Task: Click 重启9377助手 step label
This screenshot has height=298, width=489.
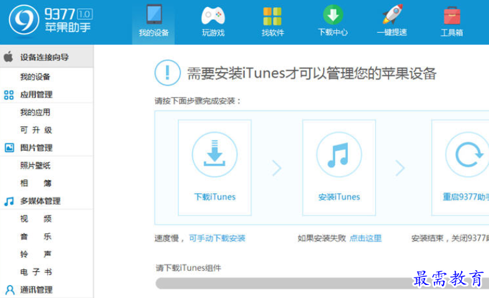Action: (466, 197)
